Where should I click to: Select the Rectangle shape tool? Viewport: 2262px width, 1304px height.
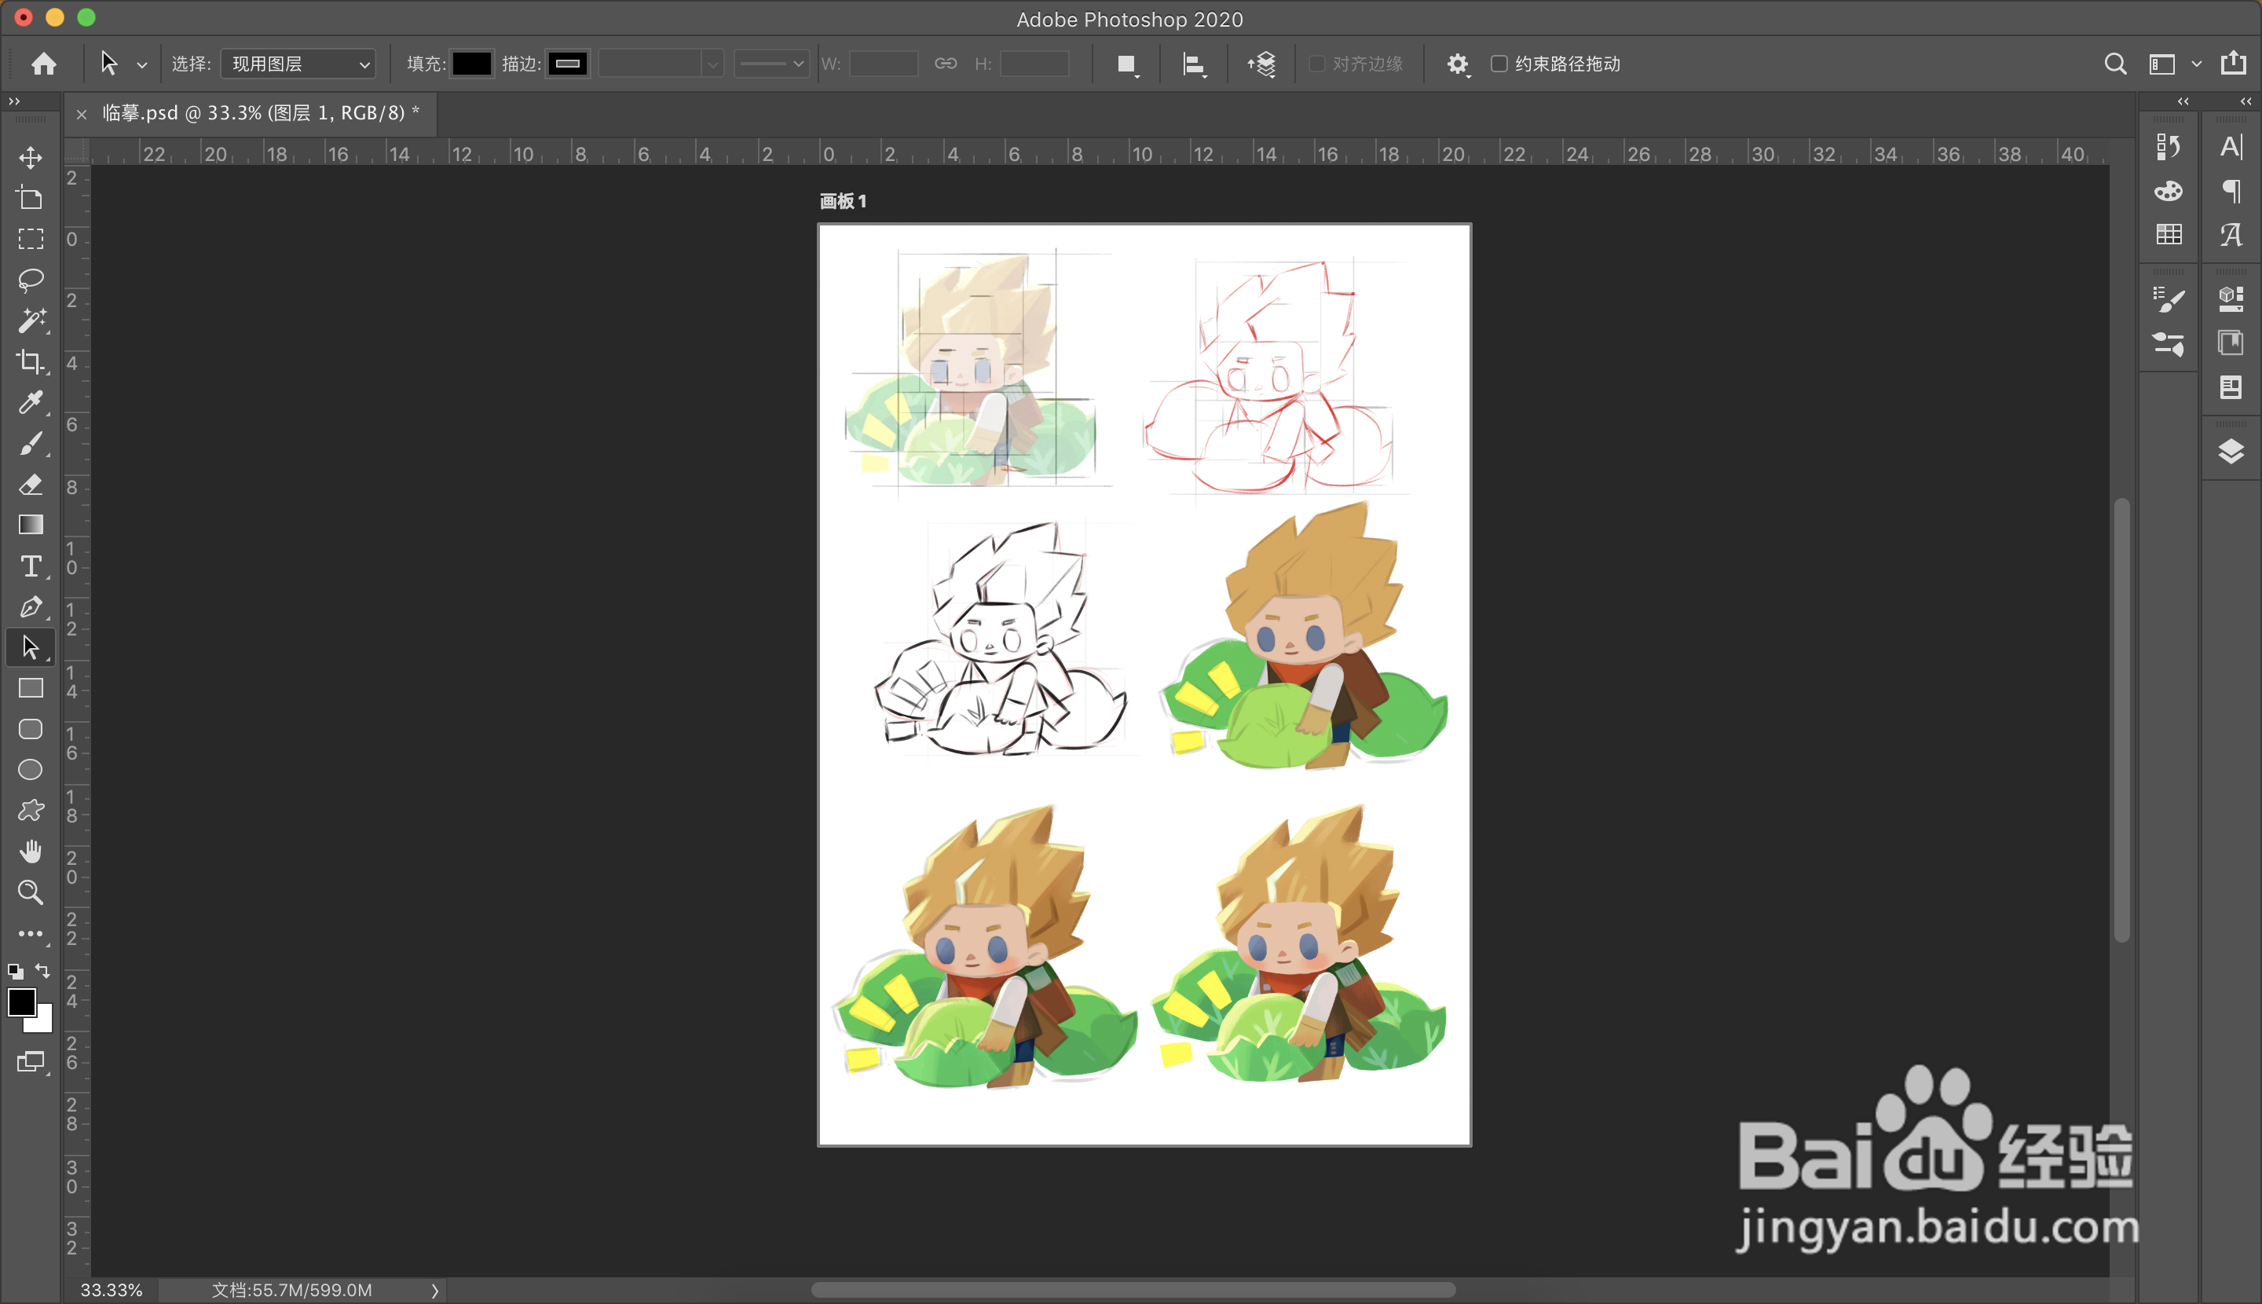[x=31, y=689]
